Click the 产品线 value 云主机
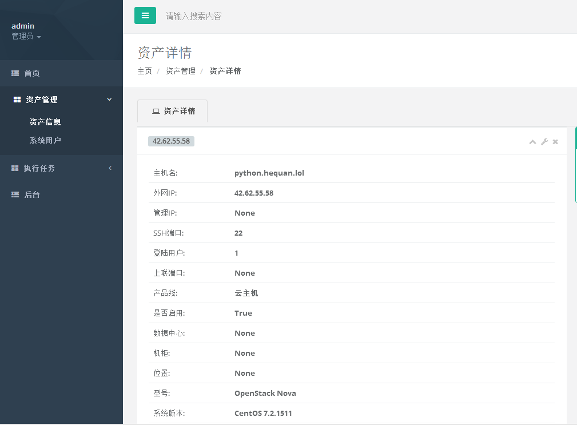The height and width of the screenshot is (425, 577). pyautogui.click(x=246, y=293)
